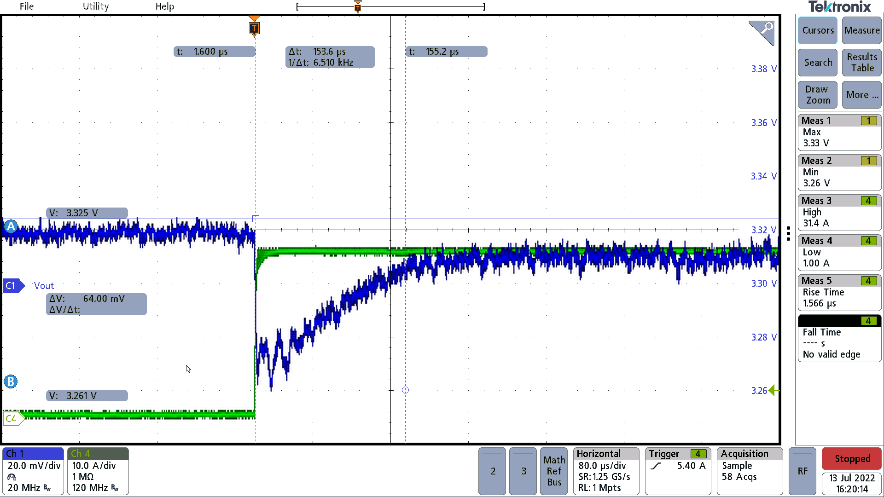The width and height of the screenshot is (884, 497).
Task: Open the Help menu
Action: coord(164,6)
